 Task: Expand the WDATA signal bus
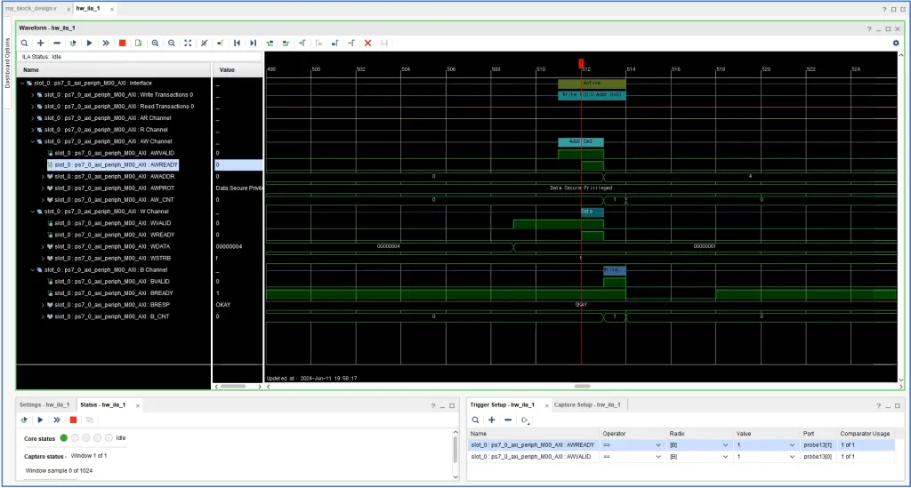pyautogui.click(x=43, y=245)
